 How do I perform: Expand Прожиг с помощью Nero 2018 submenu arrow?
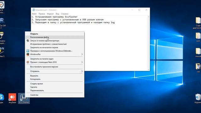82,62
